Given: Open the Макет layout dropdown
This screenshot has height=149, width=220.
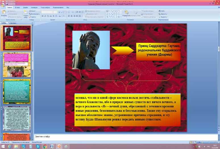Looking at the screenshot, I should pyautogui.click(x=33, y=11).
